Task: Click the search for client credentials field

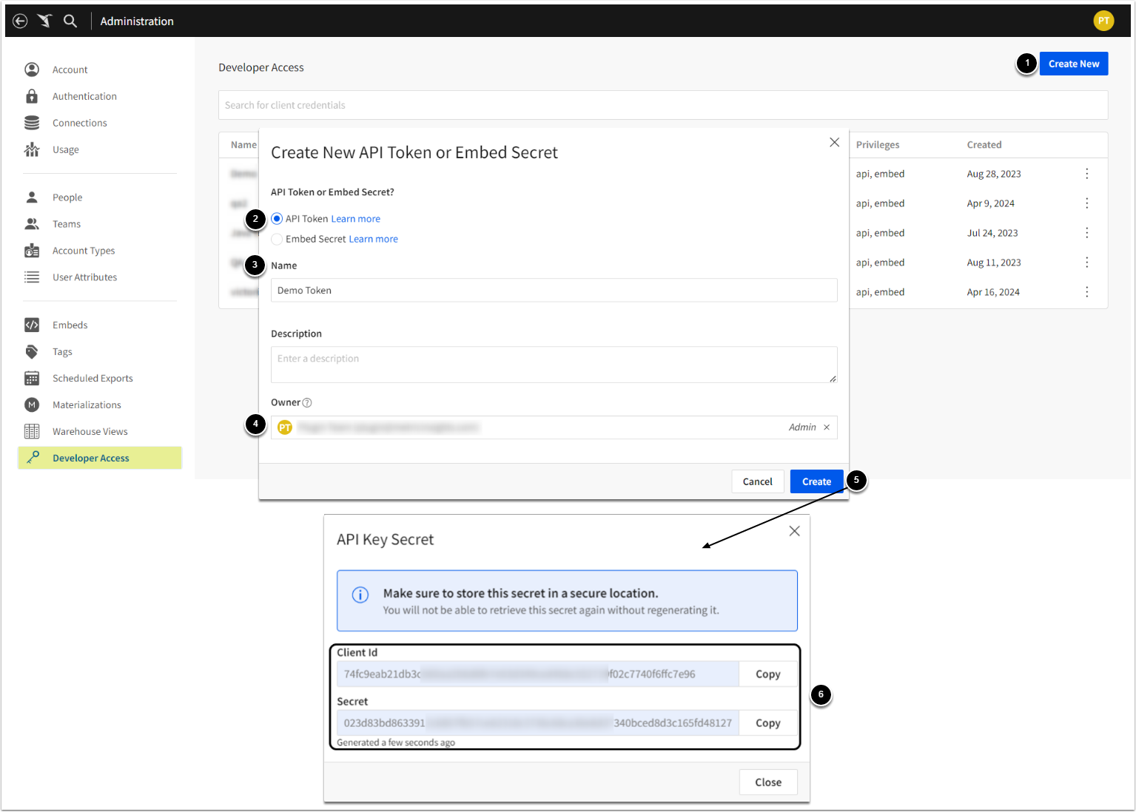Action: (662, 105)
